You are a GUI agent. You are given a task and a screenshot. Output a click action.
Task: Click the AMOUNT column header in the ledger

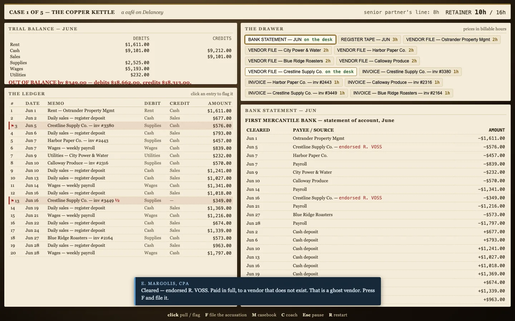click(x=220, y=103)
